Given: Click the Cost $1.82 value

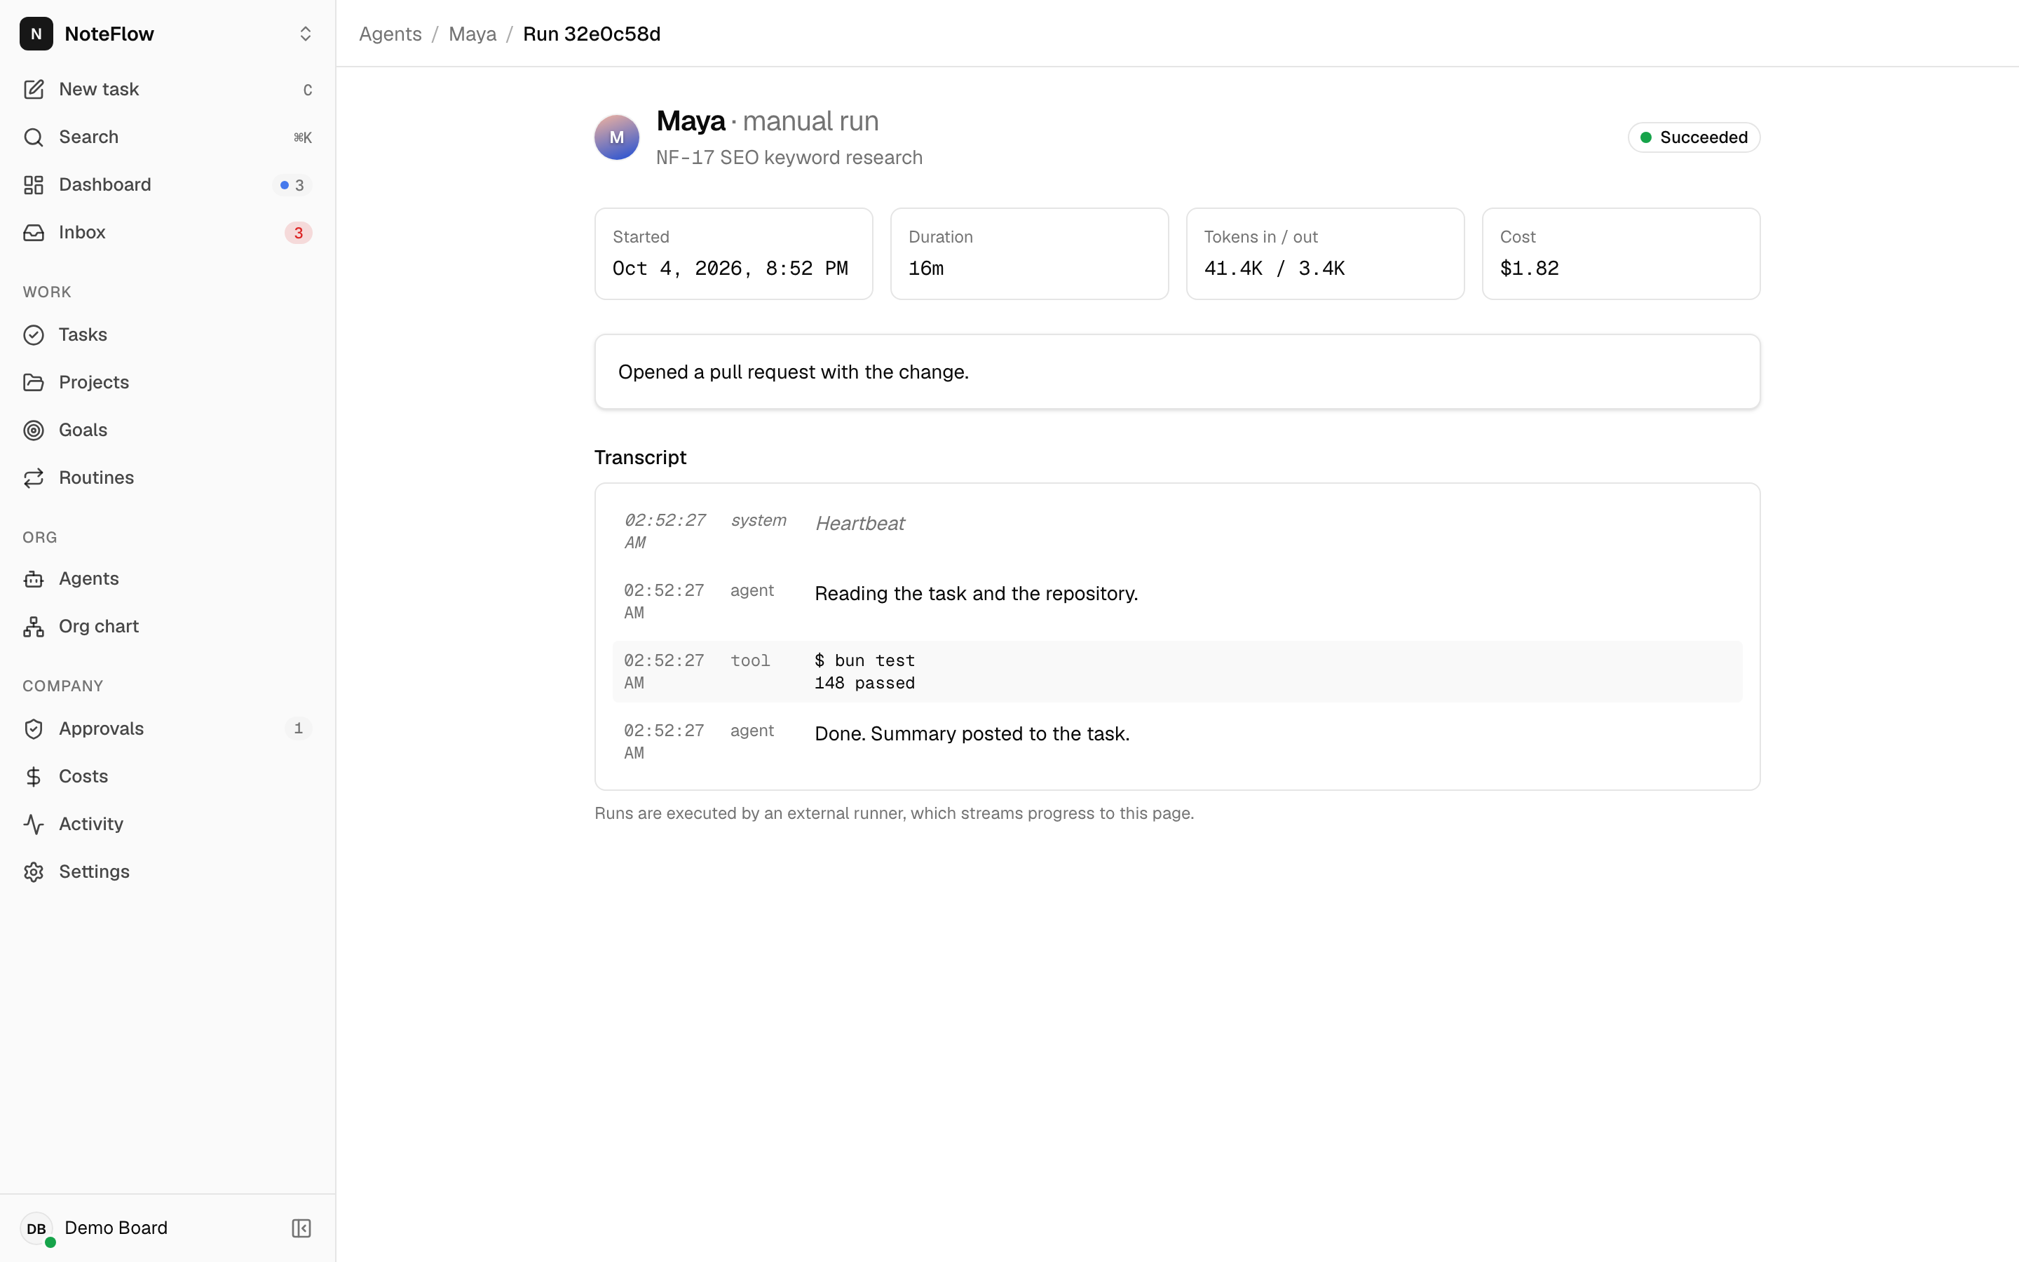Looking at the screenshot, I should (1529, 268).
